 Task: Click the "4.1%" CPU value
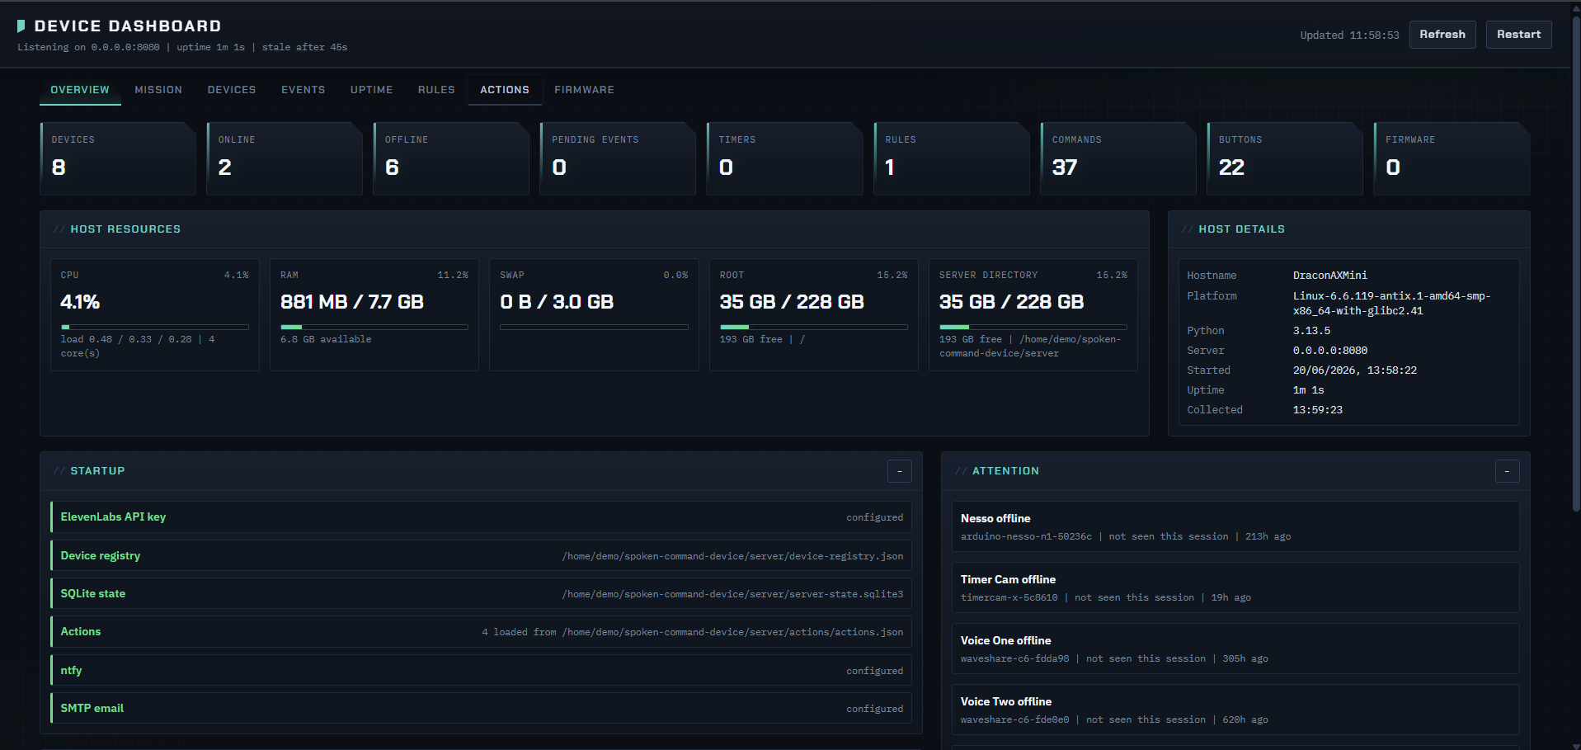[80, 302]
